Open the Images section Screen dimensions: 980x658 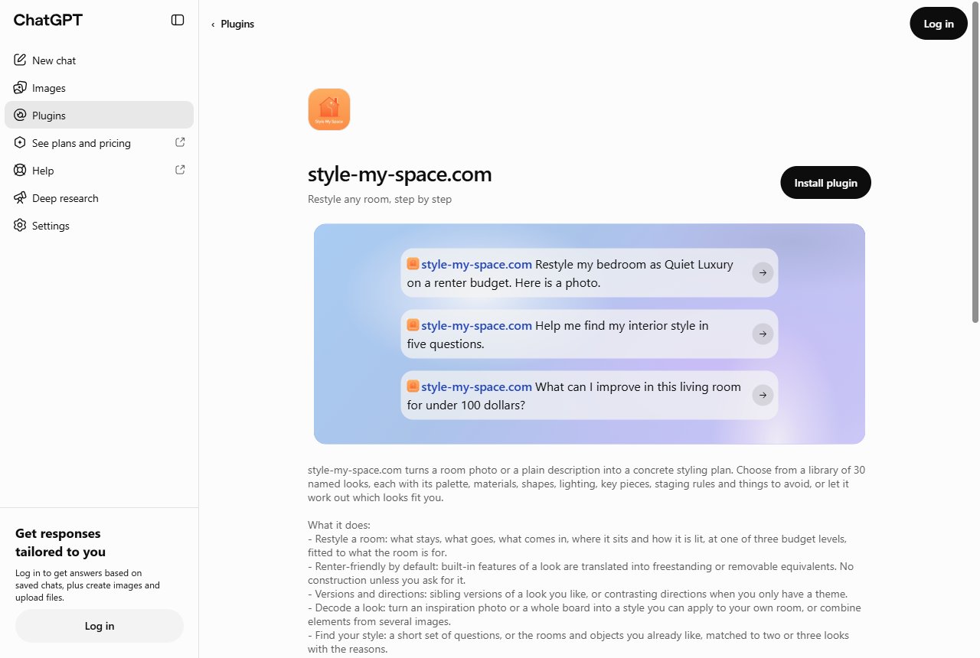(99, 87)
